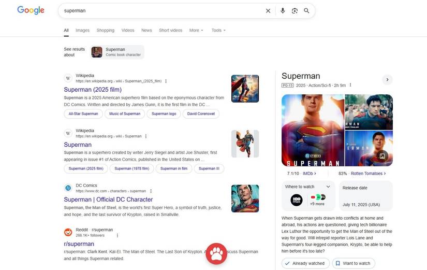This screenshot has width=427, height=270.
Task: Open more options in Superman knowledge panel header
Action: coord(350,85)
